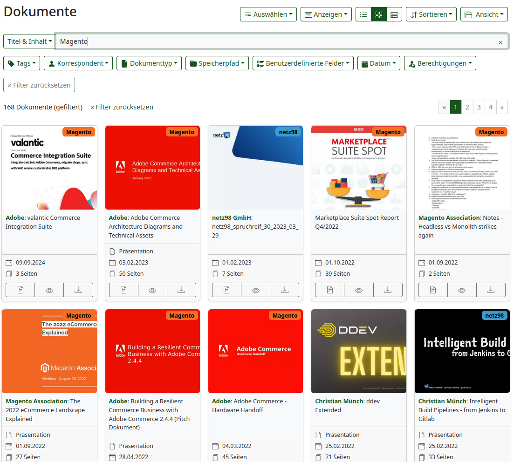The width and height of the screenshot is (514, 462).
Task: Expand the Korrespondent filter
Action: 78,63
